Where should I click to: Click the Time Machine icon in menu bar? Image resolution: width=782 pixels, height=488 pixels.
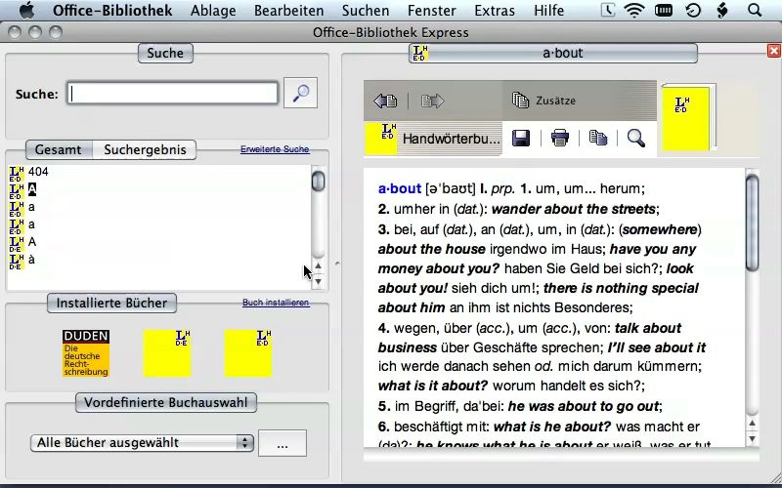[693, 11]
